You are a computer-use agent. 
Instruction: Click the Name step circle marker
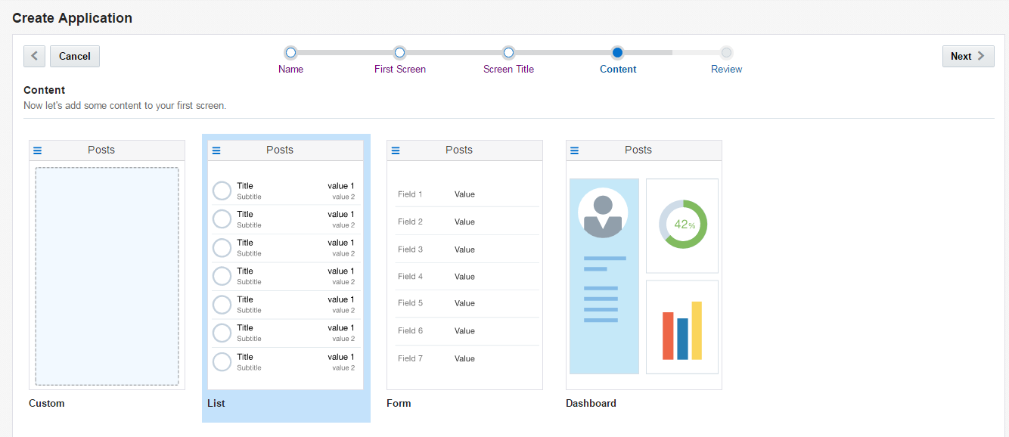pyautogui.click(x=290, y=52)
